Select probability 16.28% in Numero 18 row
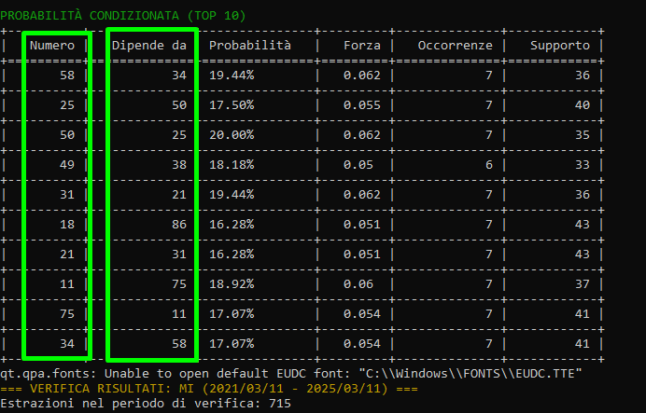The height and width of the screenshot is (413, 646). (232, 224)
